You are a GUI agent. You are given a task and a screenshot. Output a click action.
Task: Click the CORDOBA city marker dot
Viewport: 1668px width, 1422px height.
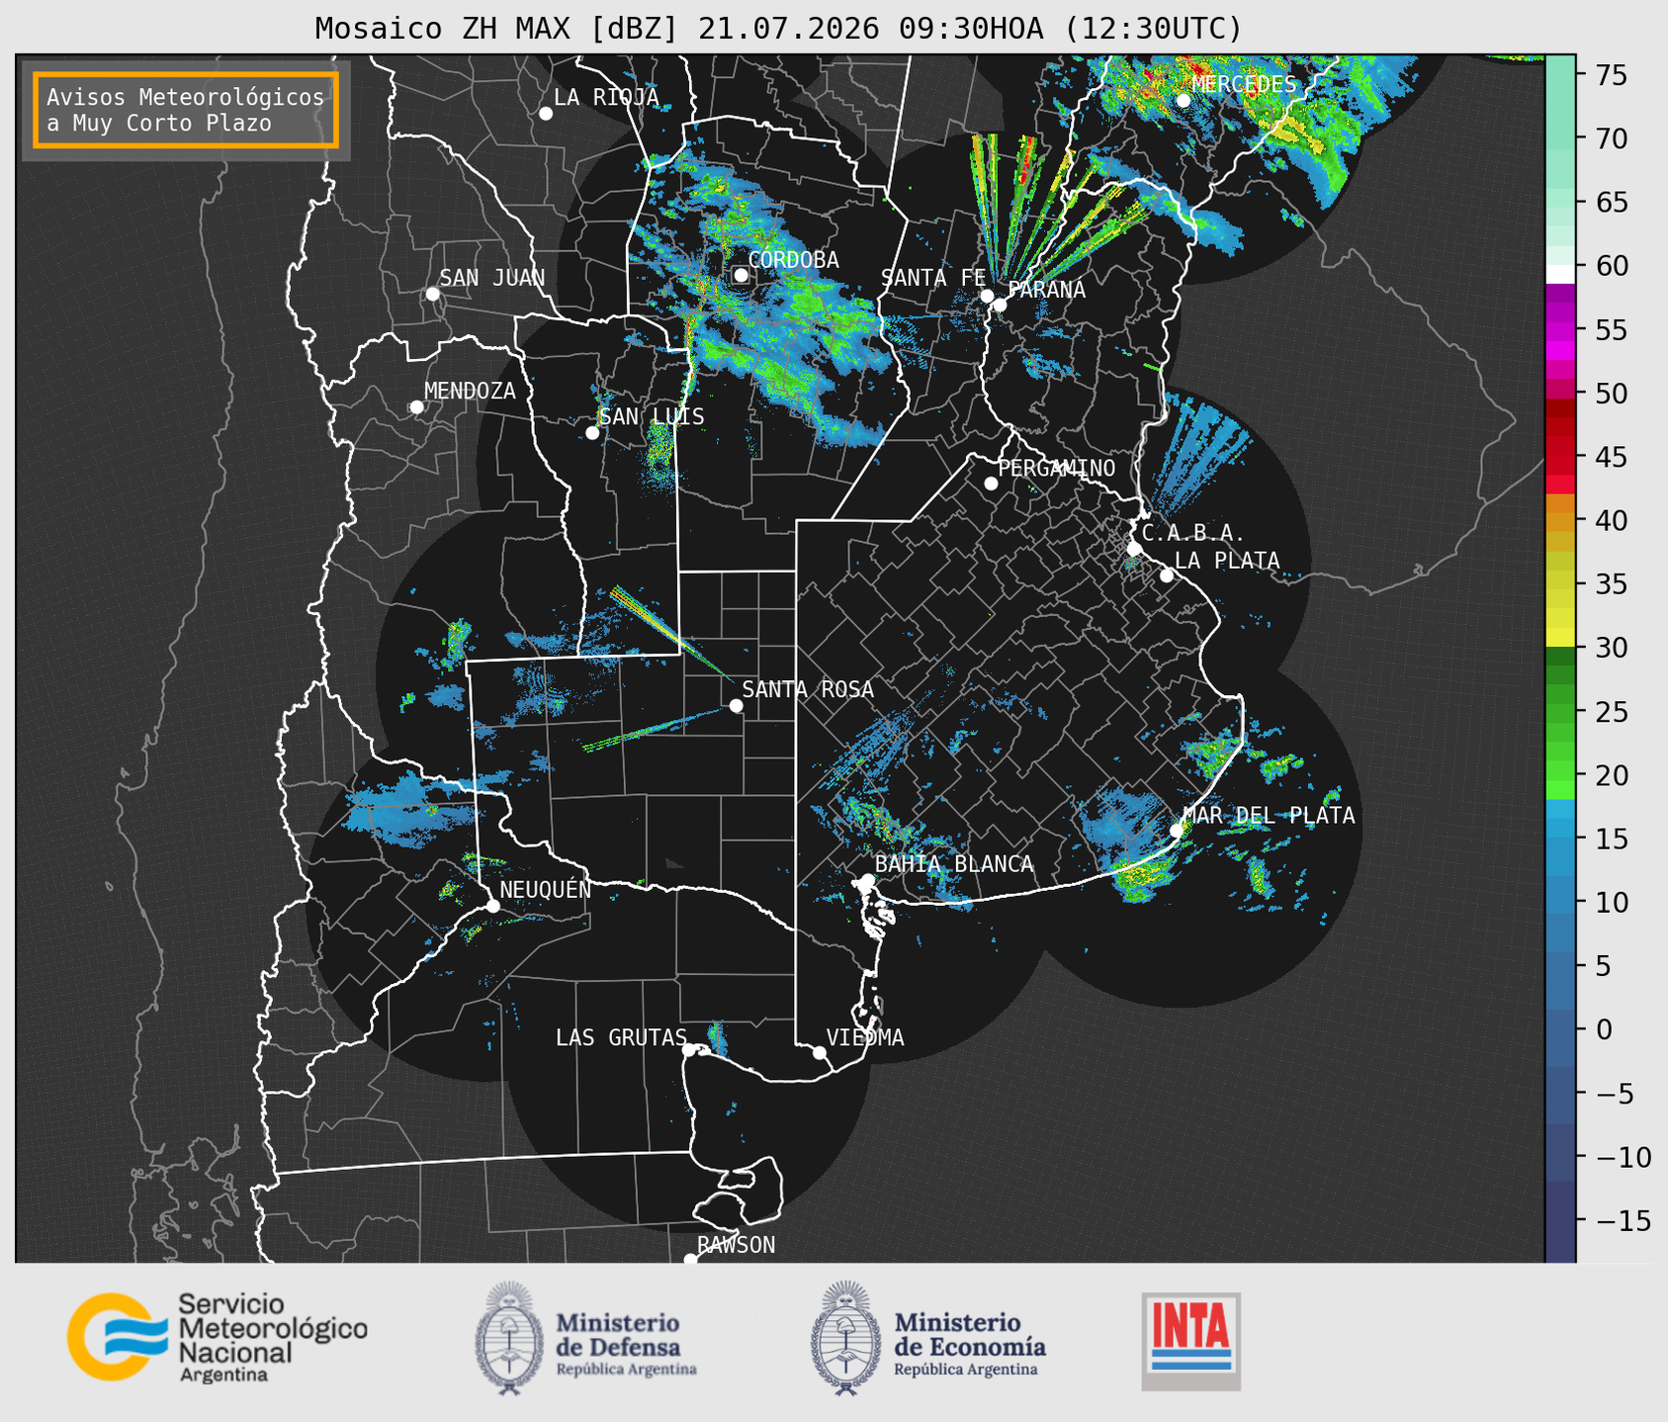741,275
